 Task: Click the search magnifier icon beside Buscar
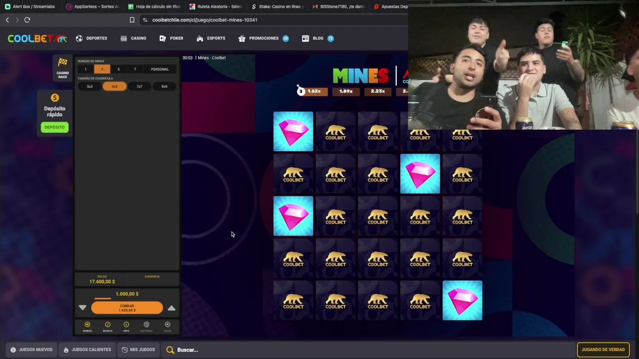point(170,350)
